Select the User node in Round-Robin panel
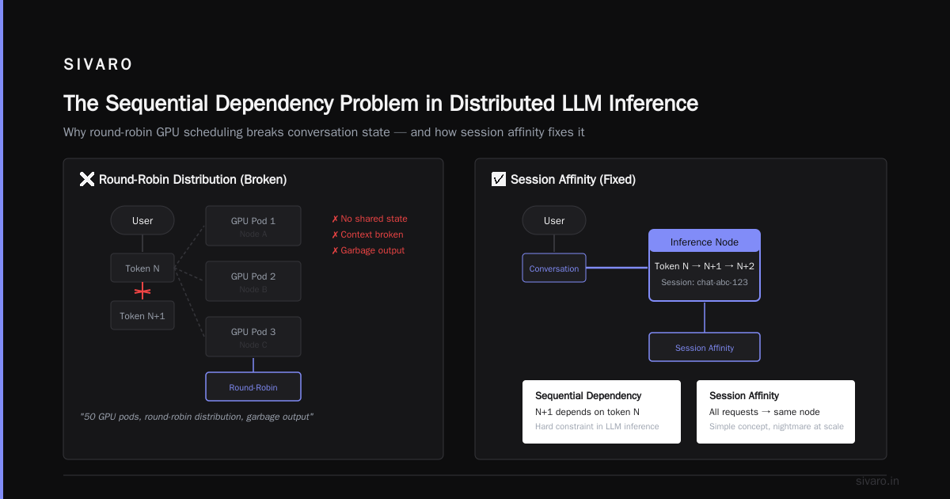 coord(142,220)
